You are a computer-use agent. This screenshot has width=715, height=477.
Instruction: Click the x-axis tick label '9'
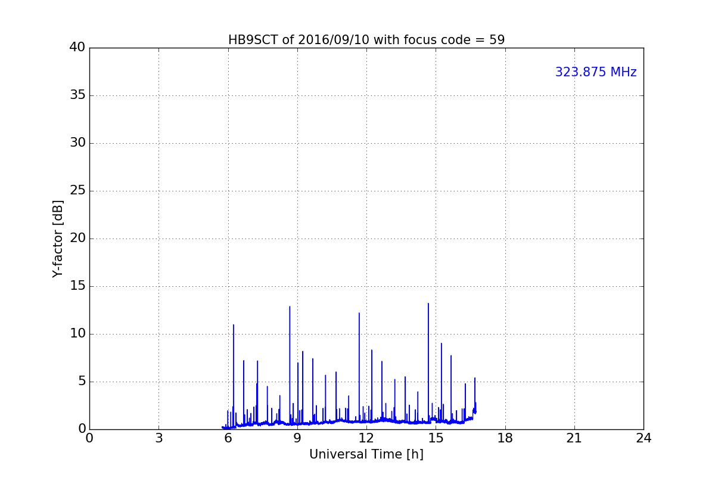click(x=297, y=438)
